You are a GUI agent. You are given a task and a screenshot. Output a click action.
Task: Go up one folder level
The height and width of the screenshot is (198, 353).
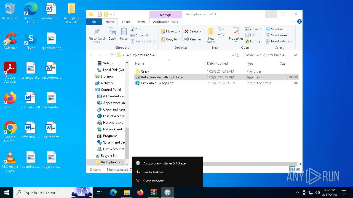click(x=112, y=55)
